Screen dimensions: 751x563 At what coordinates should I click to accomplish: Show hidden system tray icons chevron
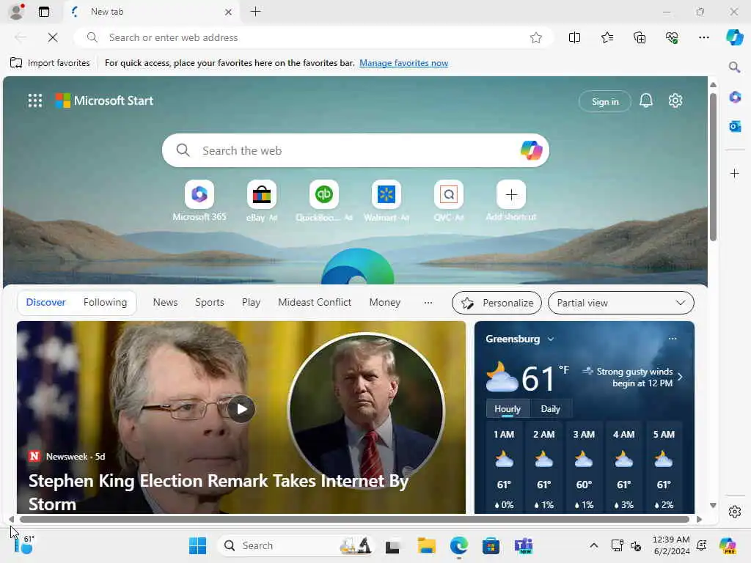(x=593, y=545)
